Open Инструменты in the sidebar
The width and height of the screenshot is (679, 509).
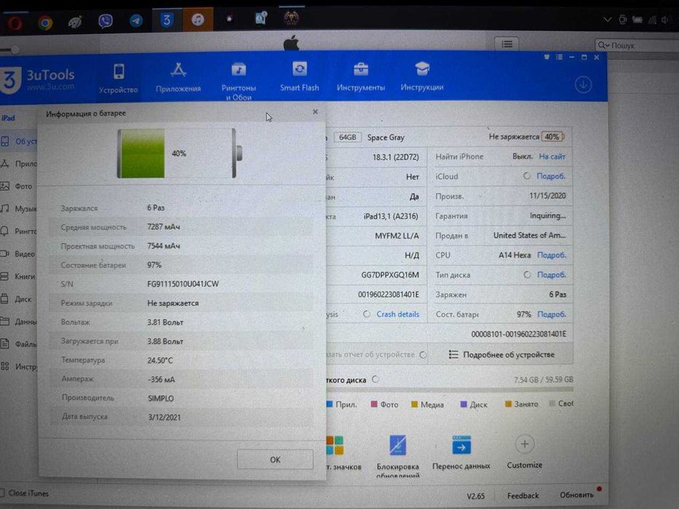[18, 366]
